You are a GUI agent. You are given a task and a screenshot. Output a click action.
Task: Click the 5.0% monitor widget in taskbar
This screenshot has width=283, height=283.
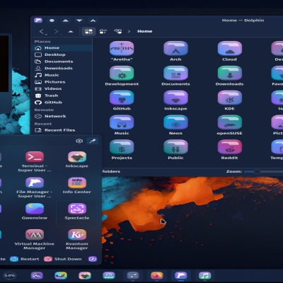click(9, 275)
